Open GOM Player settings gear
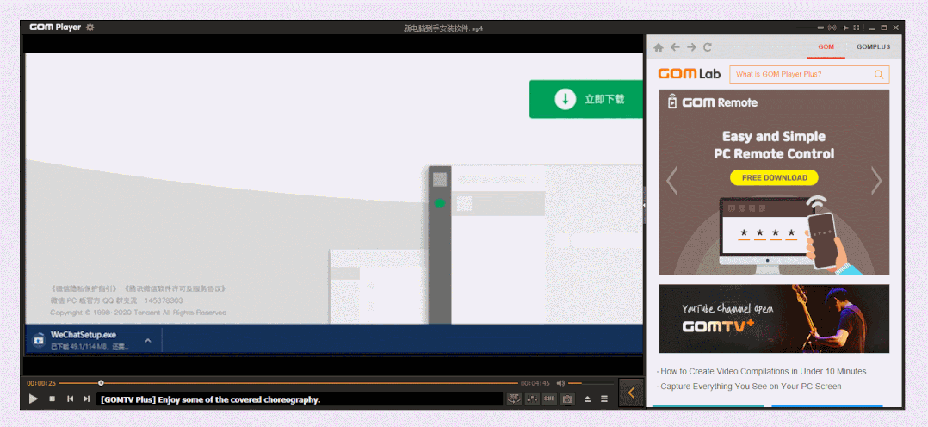This screenshot has height=427, width=928. click(90, 28)
